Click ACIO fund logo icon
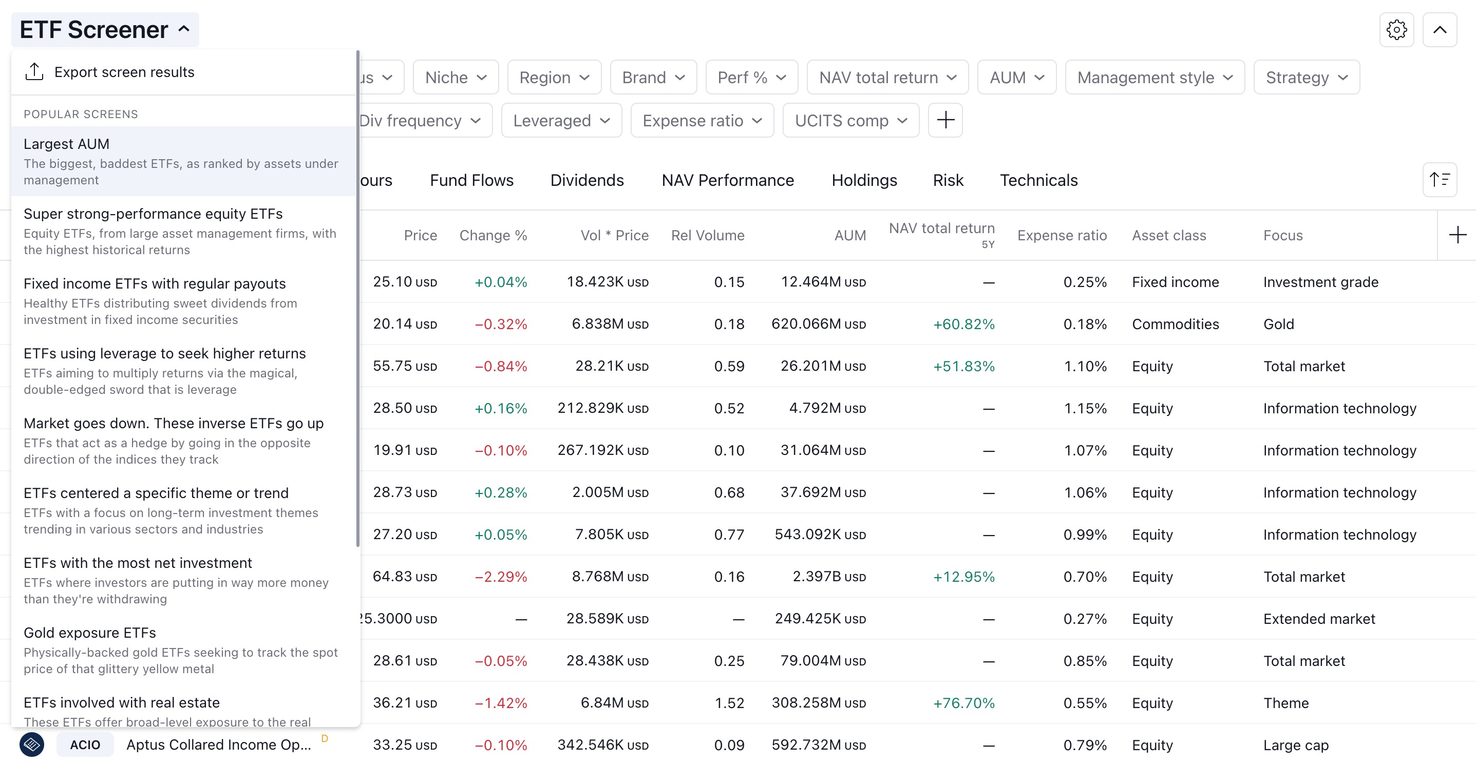Screen dimensions: 1476x763 pyautogui.click(x=32, y=744)
